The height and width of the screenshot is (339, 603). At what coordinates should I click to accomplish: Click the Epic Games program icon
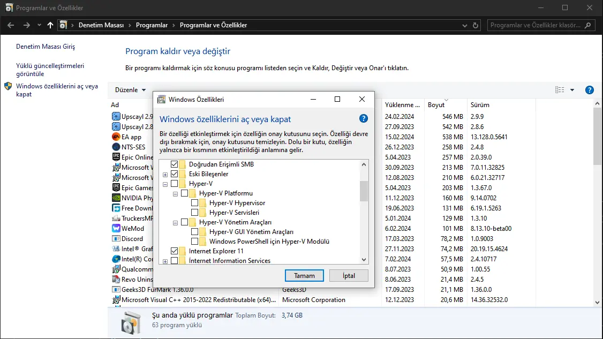click(x=116, y=187)
